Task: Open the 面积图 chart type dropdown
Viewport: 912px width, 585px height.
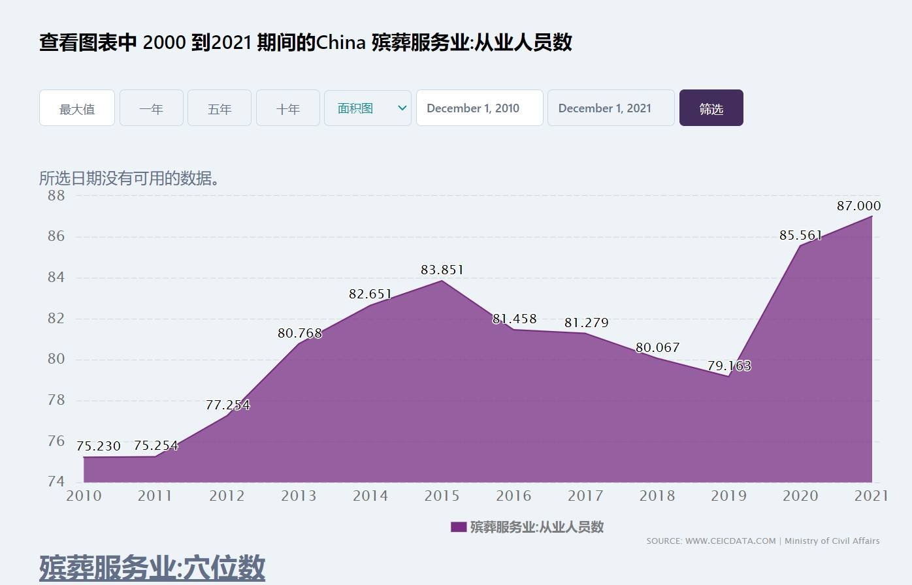Action: click(x=368, y=108)
